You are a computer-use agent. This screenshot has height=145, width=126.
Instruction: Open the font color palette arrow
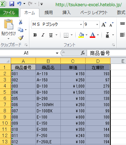tap(98, 35)
